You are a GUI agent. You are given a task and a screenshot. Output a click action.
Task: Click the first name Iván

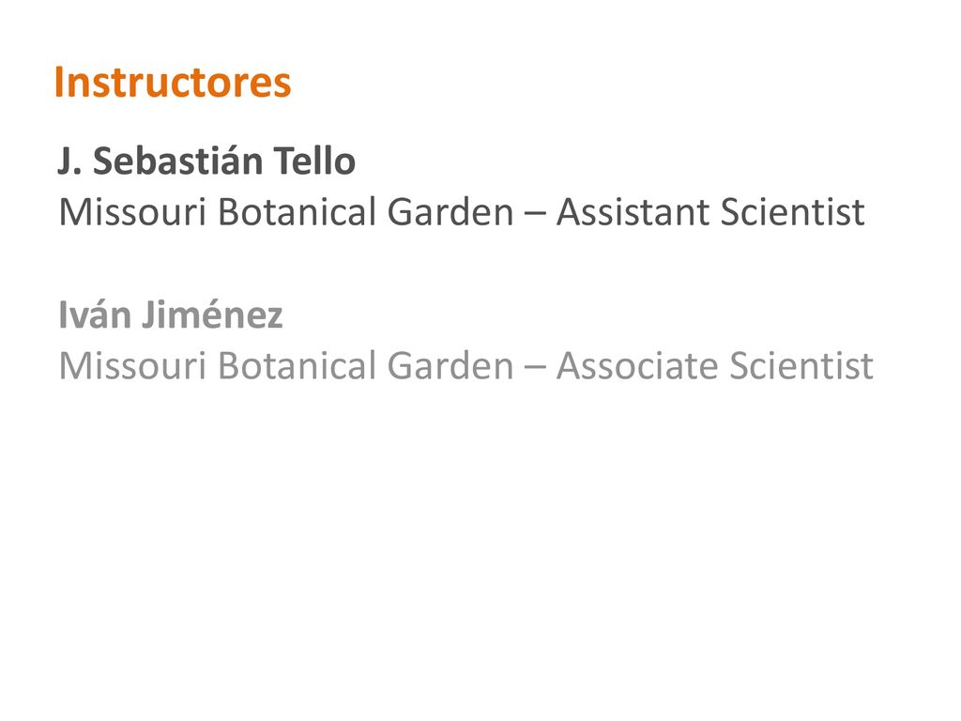95,315
